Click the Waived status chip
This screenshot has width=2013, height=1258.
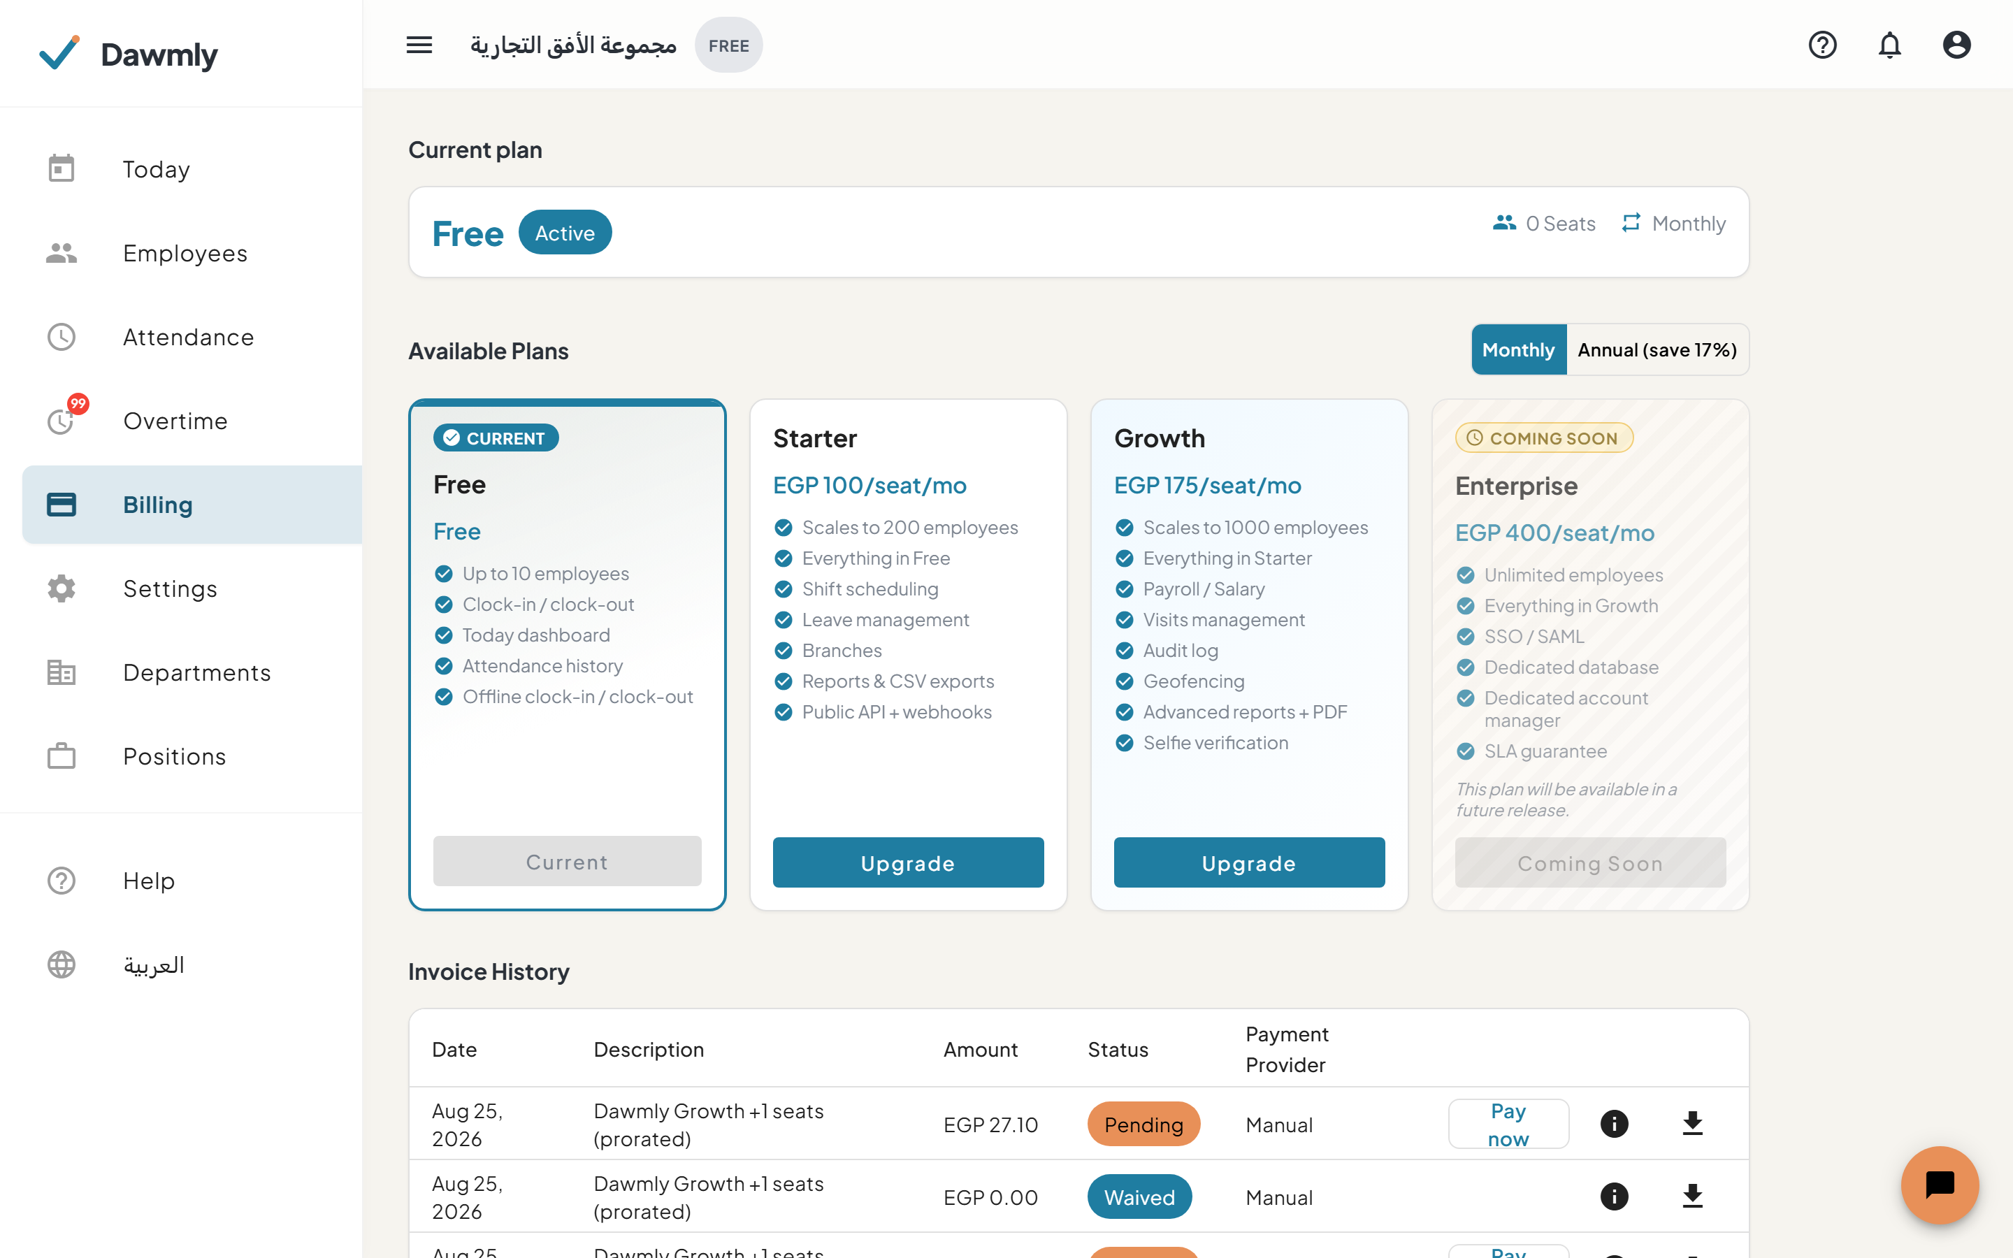tap(1139, 1196)
